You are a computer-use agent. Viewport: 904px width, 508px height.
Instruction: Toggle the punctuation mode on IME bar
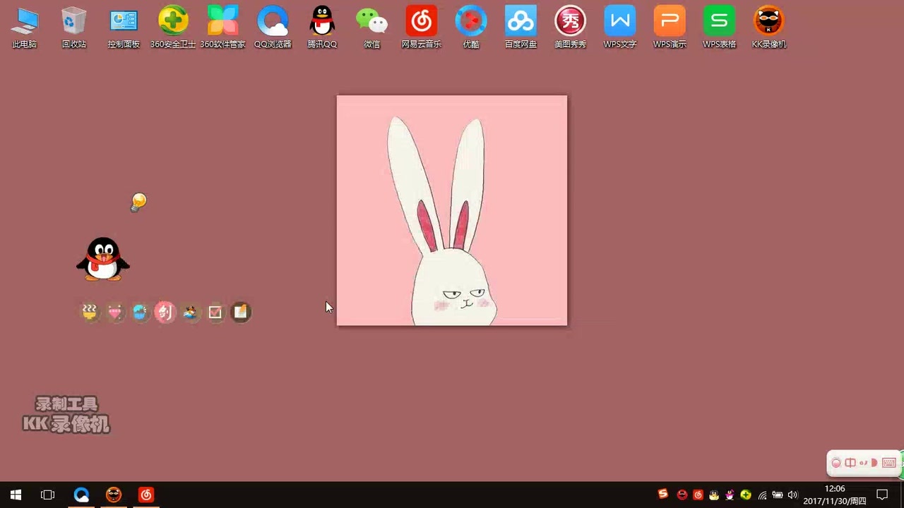(x=862, y=463)
